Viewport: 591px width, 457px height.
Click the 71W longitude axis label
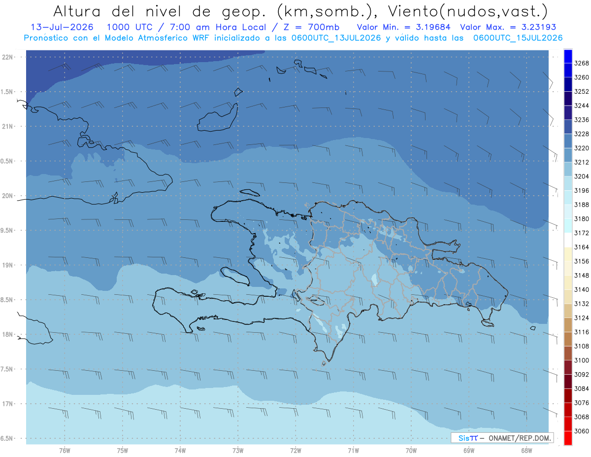tap(354, 451)
